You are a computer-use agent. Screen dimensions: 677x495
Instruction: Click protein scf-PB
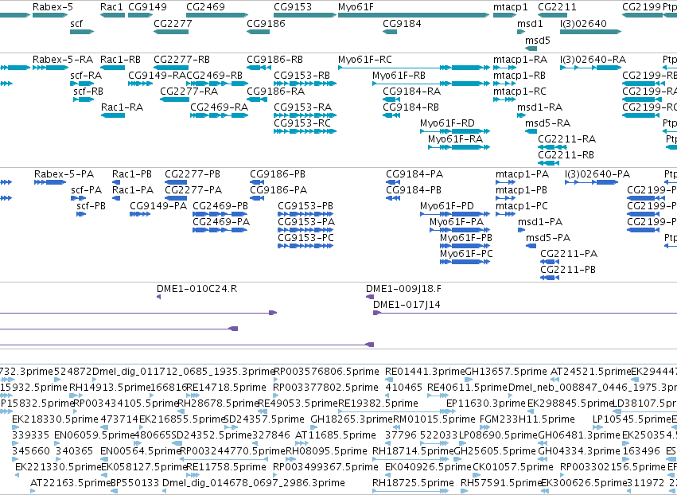click(x=81, y=214)
